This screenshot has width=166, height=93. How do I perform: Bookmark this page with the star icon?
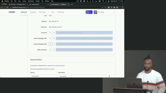tap(105, 7)
